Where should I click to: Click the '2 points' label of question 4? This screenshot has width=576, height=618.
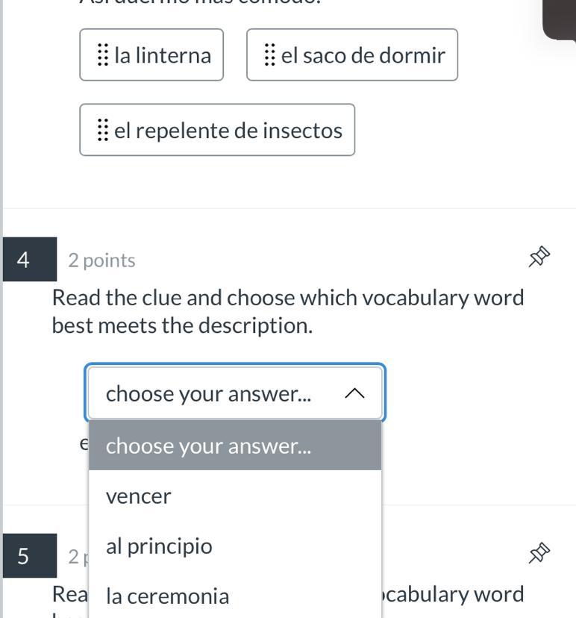pos(101,260)
